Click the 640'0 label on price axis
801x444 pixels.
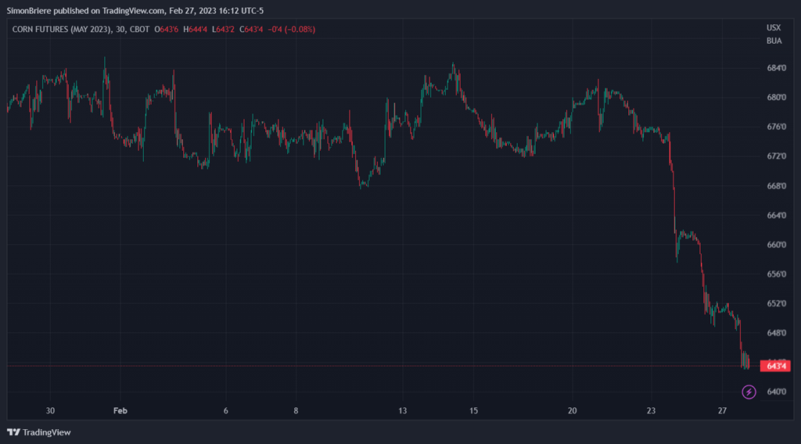tap(776, 392)
